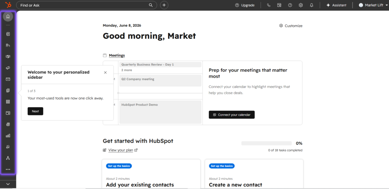
Task: Open the phone calling icon
Action: point(269,5)
